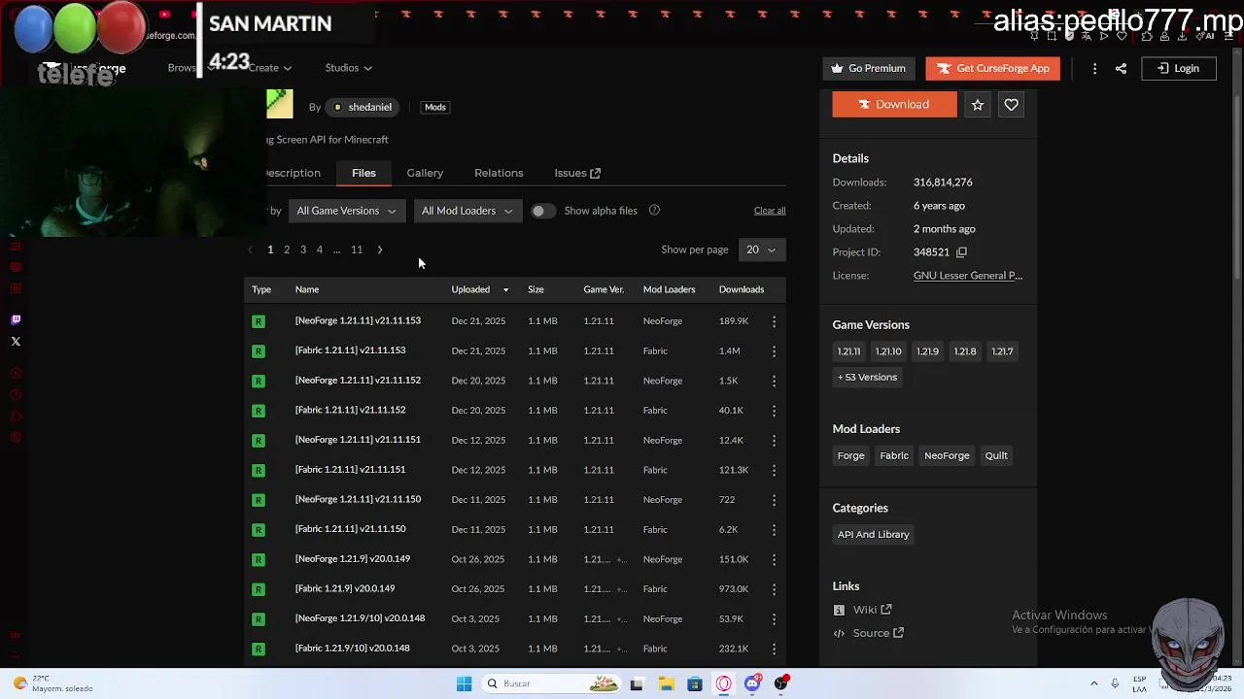Switch to the Gallery tab
1244x699 pixels.
(x=425, y=173)
